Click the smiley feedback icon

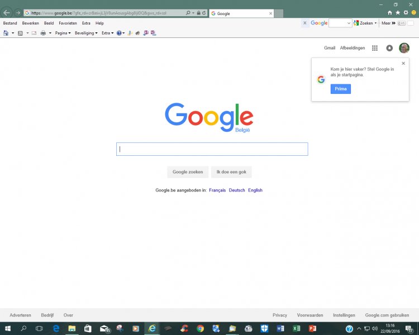(x=414, y=12)
